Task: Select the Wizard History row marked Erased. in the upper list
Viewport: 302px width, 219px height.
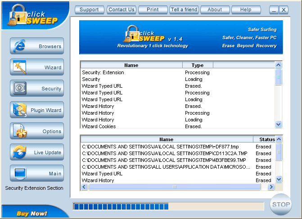Action: (178, 106)
